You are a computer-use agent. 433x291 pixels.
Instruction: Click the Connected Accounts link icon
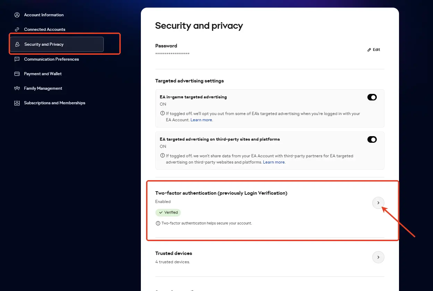pos(17,29)
